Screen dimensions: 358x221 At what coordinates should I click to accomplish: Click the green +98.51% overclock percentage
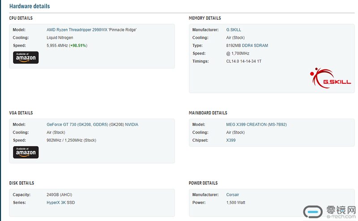pos(78,46)
